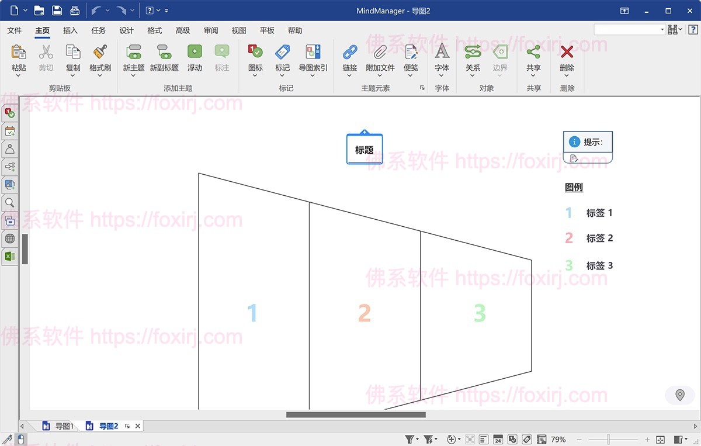Screen dimensions: 701x446
Task: Open the task calendar panel in the sidebar
Action: coord(9,131)
